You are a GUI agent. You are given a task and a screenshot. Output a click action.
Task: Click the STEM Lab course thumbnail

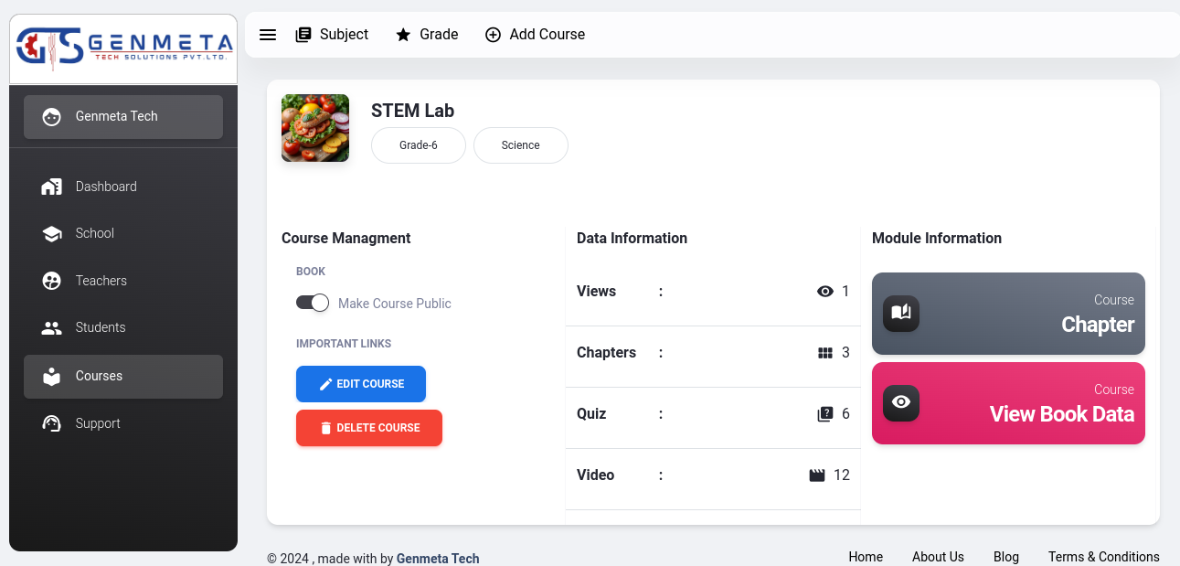click(315, 128)
